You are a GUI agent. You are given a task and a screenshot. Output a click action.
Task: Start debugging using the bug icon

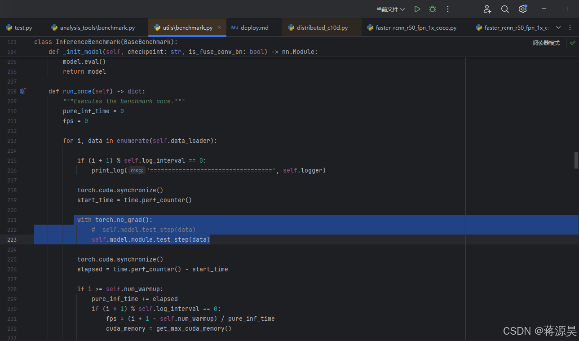(432, 9)
